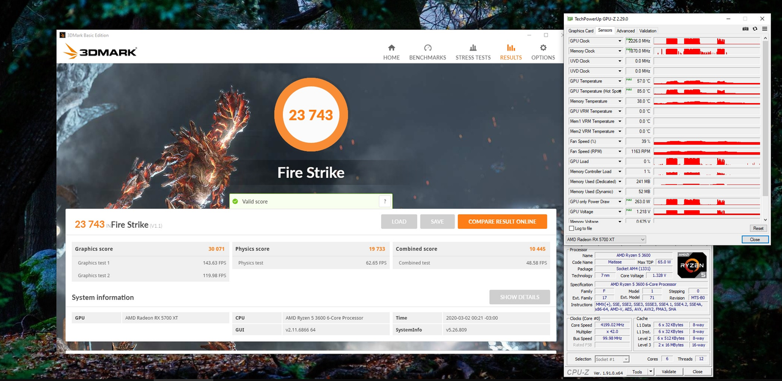Click the LOAD button in 3DMark

tap(399, 222)
